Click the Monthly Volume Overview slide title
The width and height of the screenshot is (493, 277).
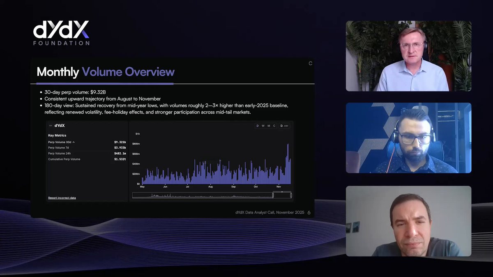point(106,72)
